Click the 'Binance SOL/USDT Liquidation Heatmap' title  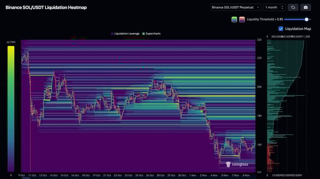click(46, 7)
